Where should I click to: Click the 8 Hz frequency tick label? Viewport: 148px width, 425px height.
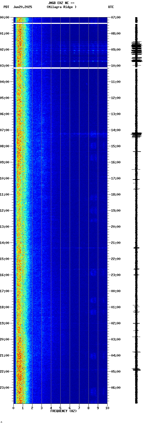(88, 408)
